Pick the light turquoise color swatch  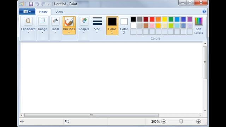tap(177, 25)
